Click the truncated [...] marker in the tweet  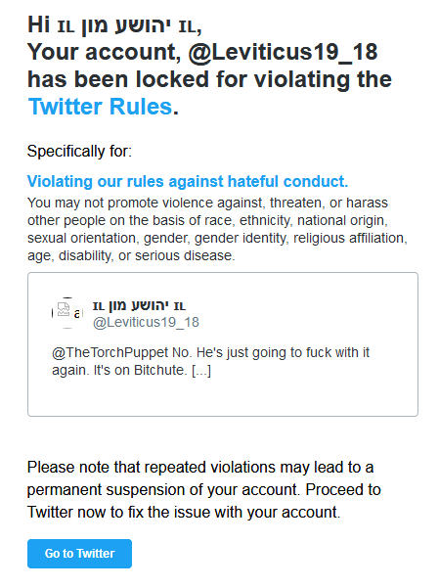[x=201, y=371]
